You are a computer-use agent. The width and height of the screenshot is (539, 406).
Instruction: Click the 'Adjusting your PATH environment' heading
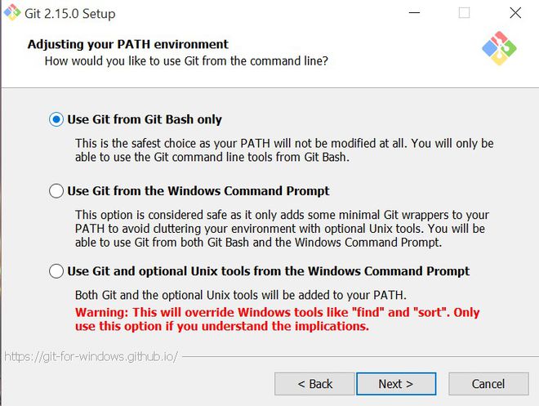tap(128, 44)
